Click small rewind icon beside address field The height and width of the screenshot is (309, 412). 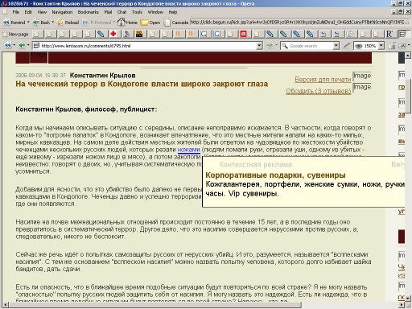[7, 46]
